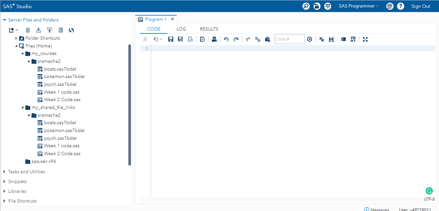
Task: Open find and replace binoculars icon
Action: [x=331, y=39]
